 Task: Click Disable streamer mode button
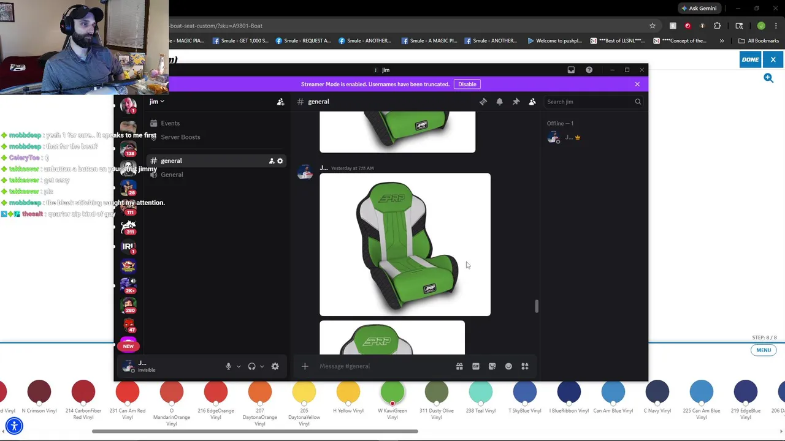[467, 84]
